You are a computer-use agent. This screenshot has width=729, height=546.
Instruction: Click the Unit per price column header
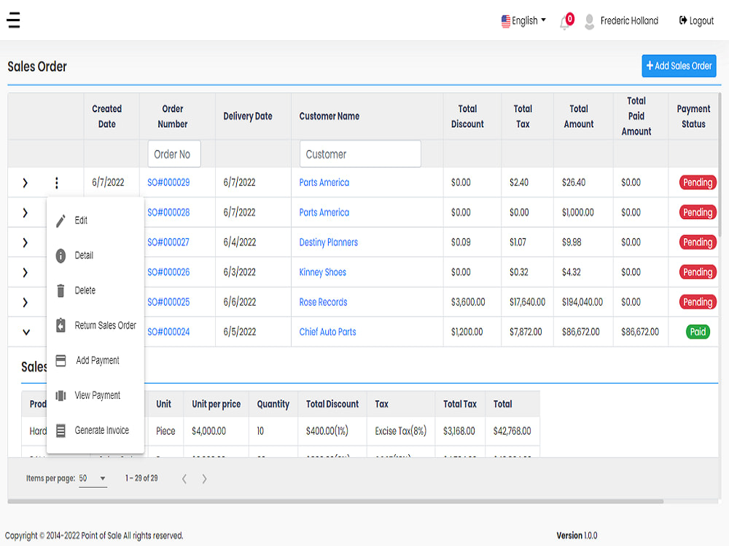(x=217, y=404)
